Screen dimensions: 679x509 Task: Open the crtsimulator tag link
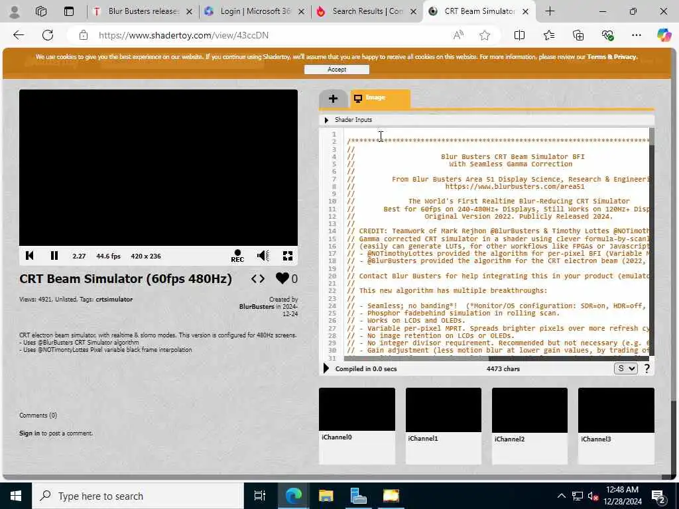pos(114,299)
